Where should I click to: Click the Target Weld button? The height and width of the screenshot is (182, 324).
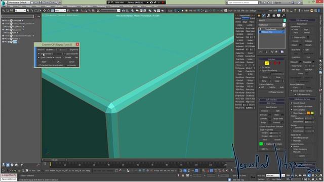point(278,119)
